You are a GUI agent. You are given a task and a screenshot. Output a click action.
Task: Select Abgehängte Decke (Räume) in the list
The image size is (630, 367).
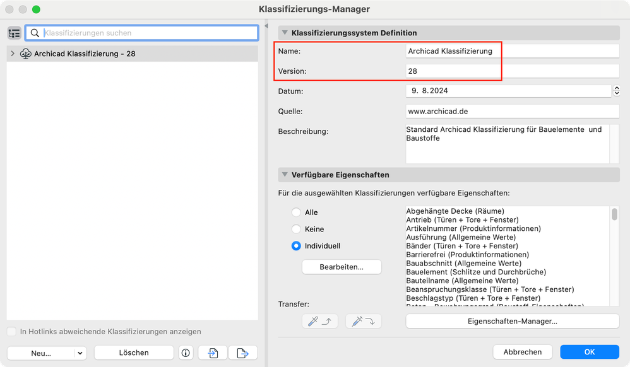pyautogui.click(x=455, y=211)
